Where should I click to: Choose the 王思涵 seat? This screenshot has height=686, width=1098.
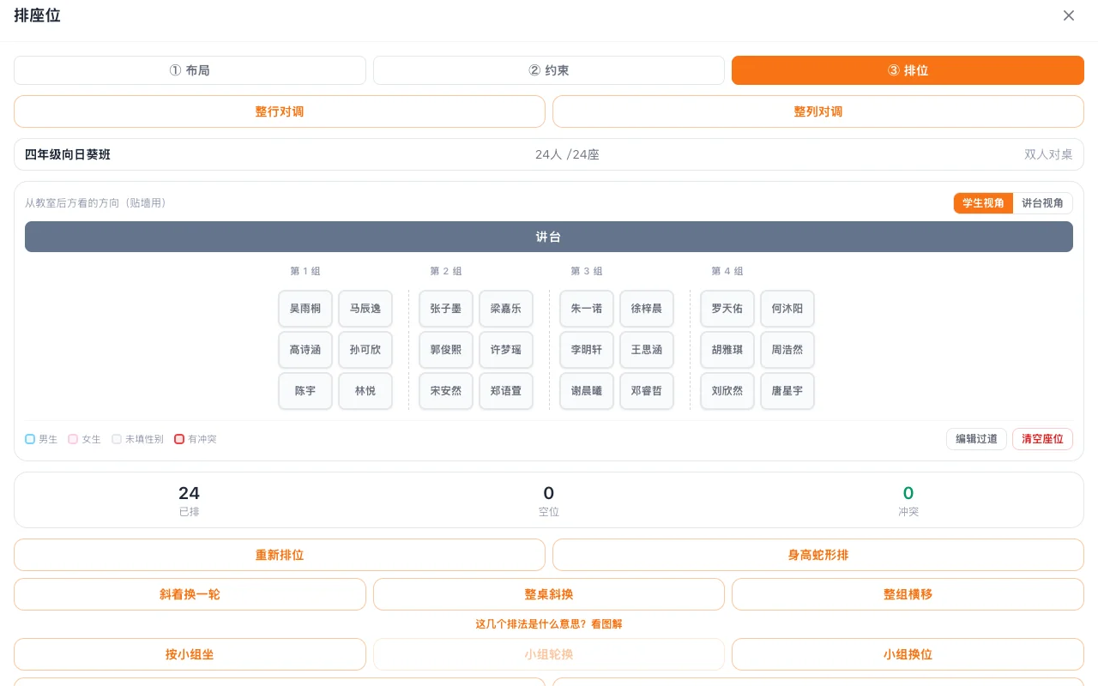coord(647,350)
